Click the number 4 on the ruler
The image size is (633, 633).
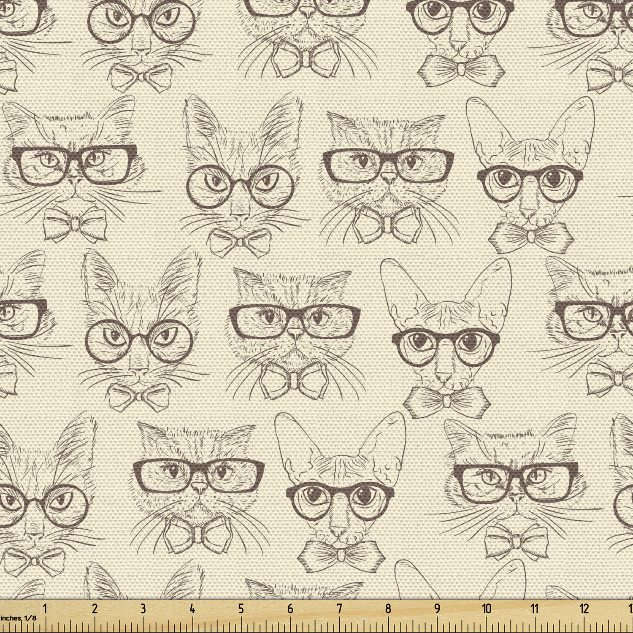pyautogui.click(x=192, y=609)
